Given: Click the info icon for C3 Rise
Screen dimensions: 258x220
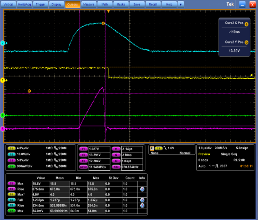Looking at the screenshot, I should click(142, 189).
